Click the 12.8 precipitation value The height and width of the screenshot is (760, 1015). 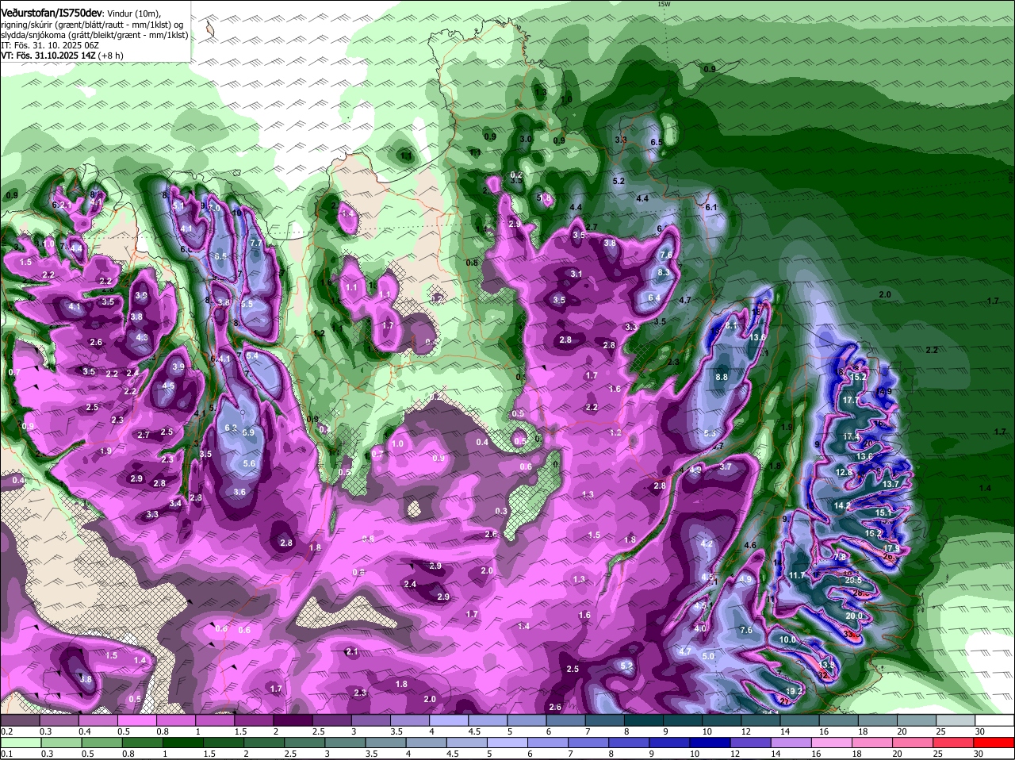tap(844, 473)
